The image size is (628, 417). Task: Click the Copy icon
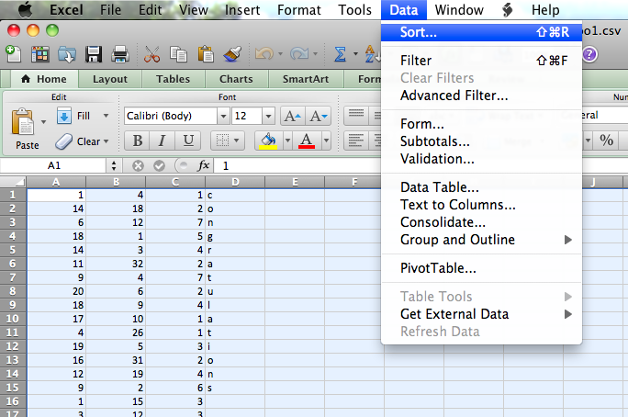[178, 54]
